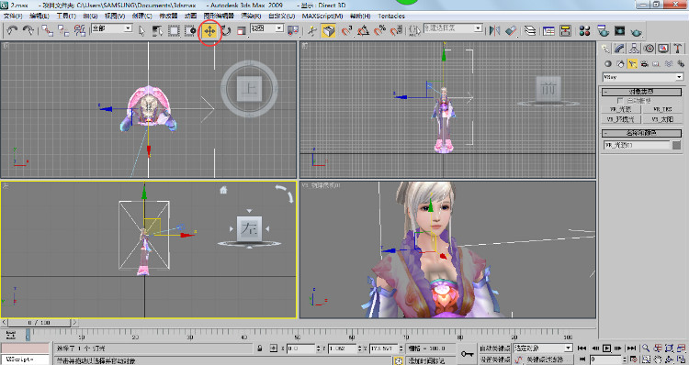Select the Shapes category icon
The width and height of the screenshot is (689, 365).
coord(620,63)
